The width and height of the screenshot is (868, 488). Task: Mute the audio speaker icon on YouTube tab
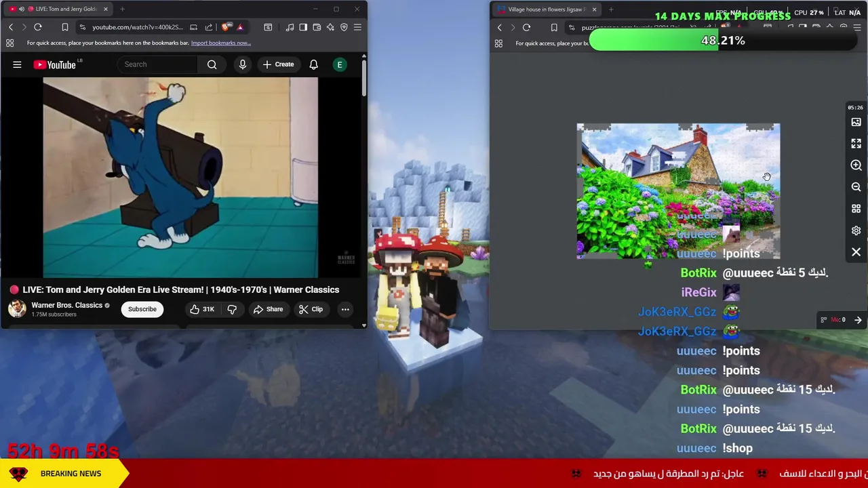tap(21, 9)
